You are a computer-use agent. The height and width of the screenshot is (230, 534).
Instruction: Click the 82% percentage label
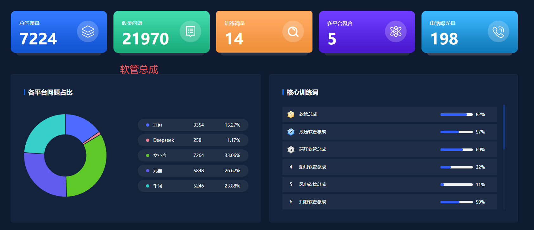pos(480,115)
